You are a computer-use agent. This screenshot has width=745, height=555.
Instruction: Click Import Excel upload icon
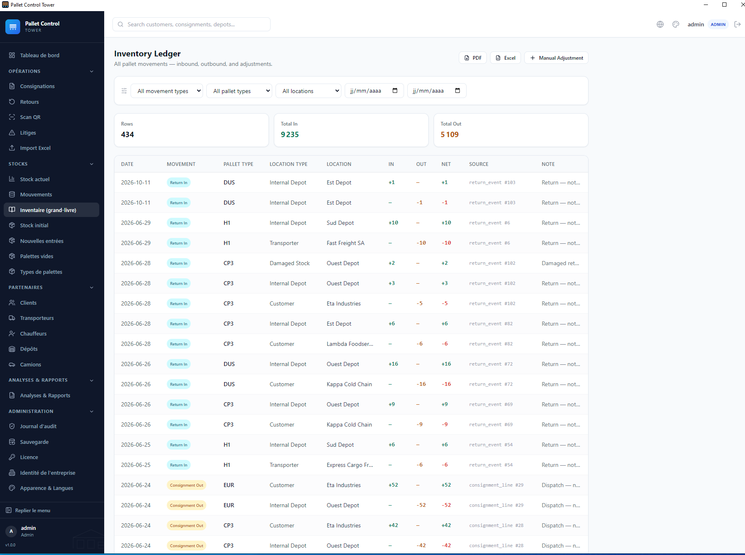click(x=12, y=148)
